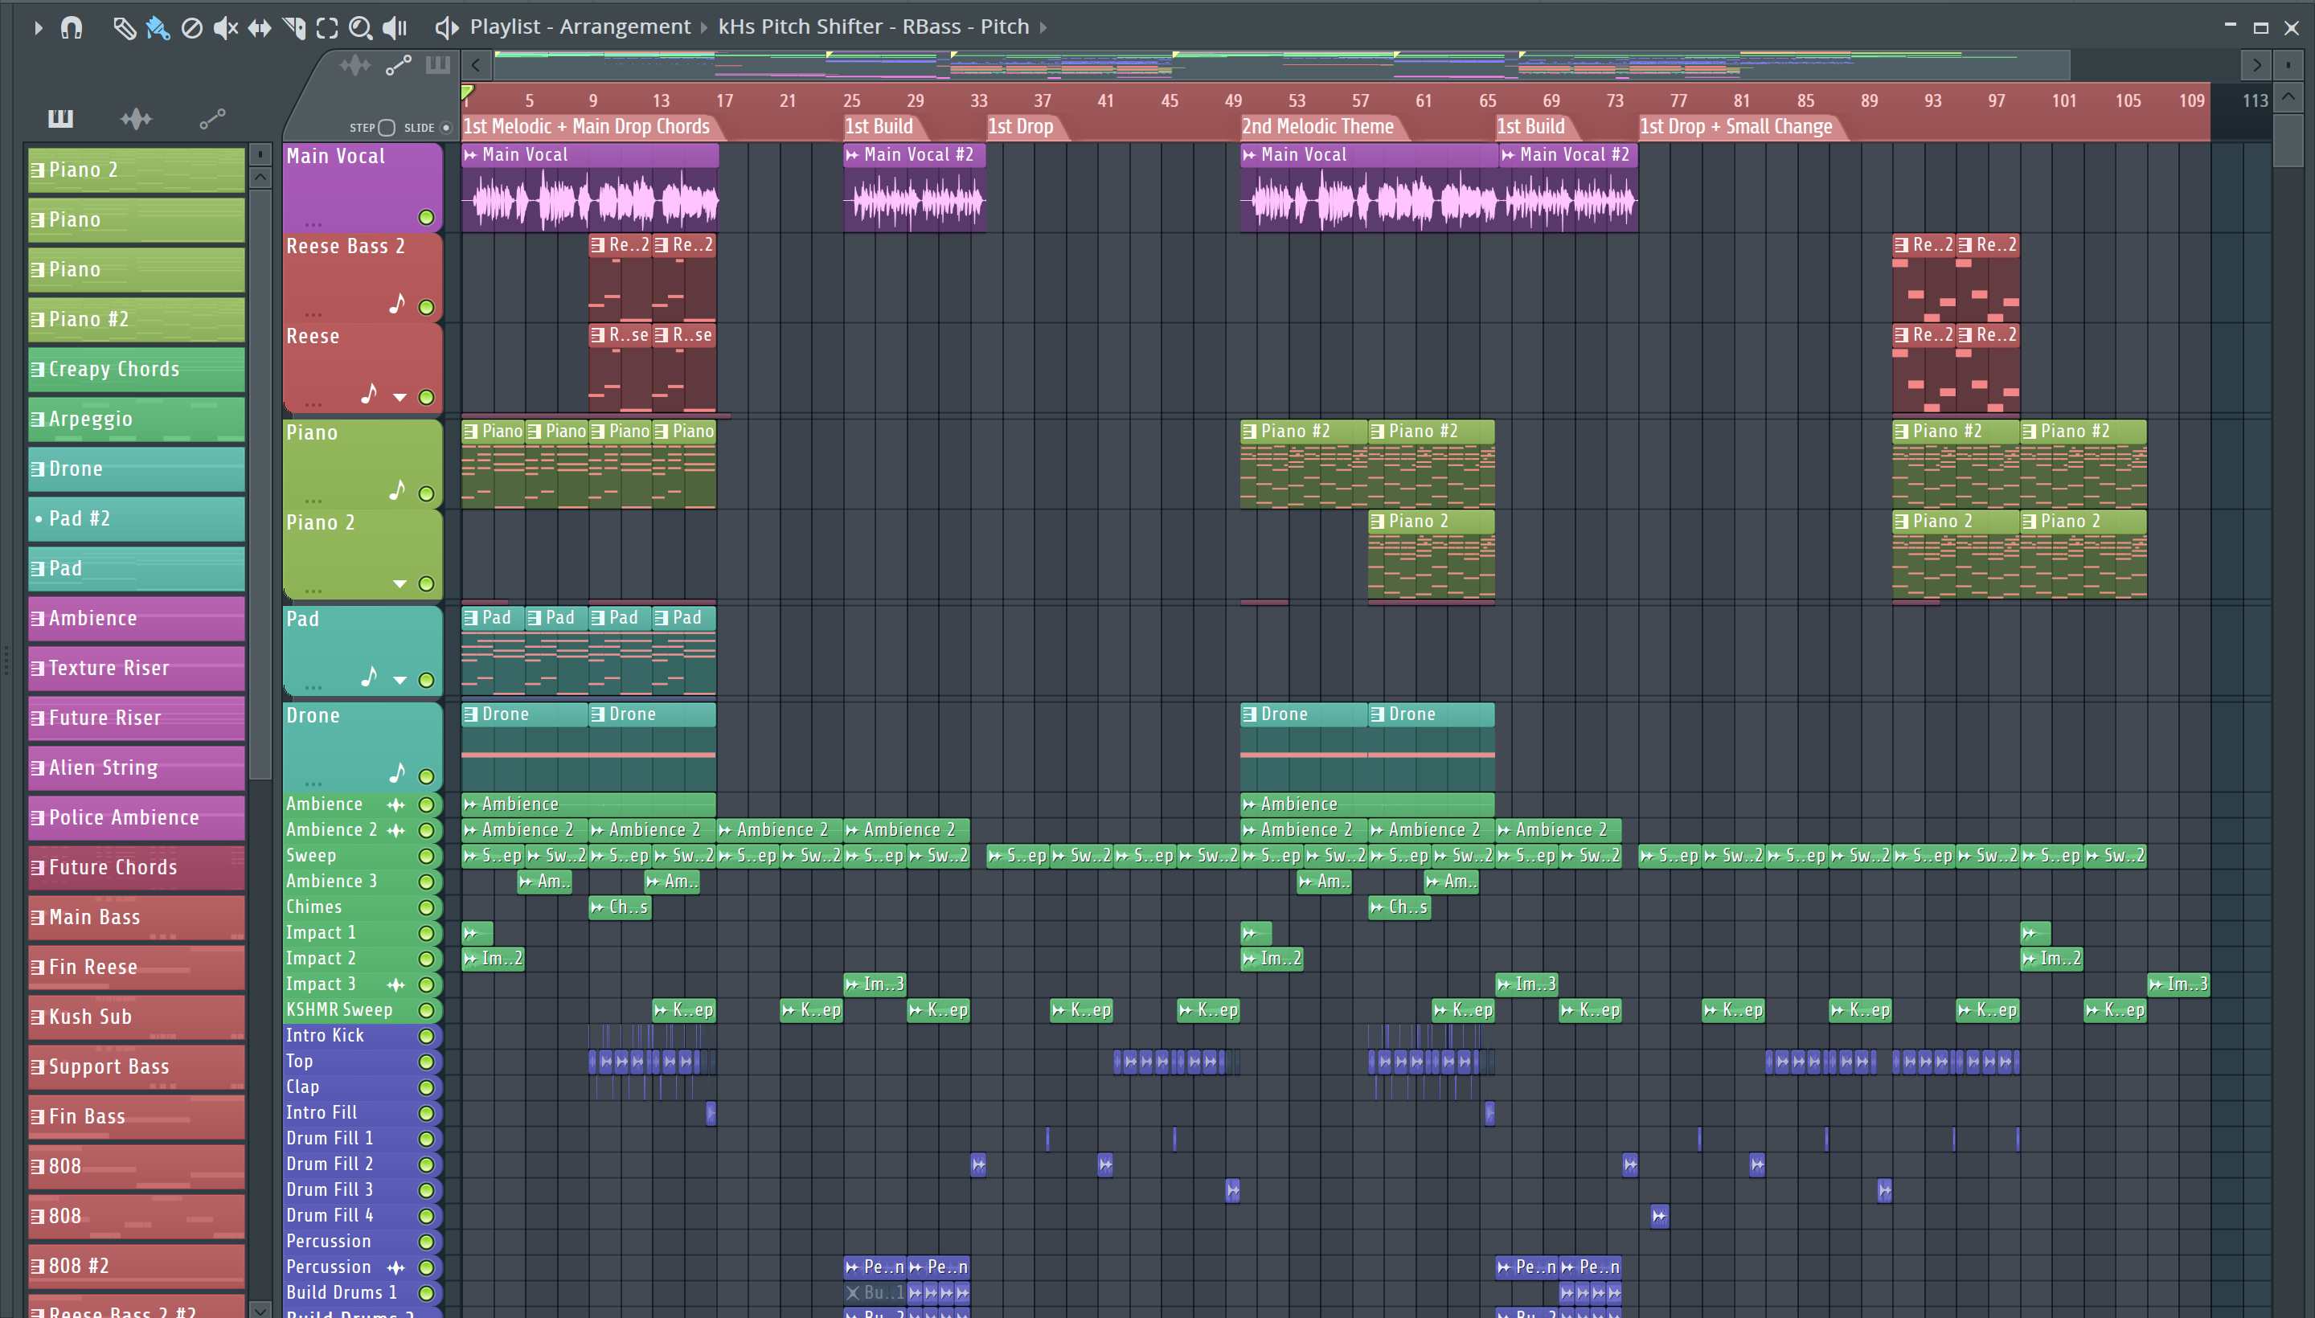The width and height of the screenshot is (2315, 1318).
Task: Mute the Drone track
Action: (426, 776)
